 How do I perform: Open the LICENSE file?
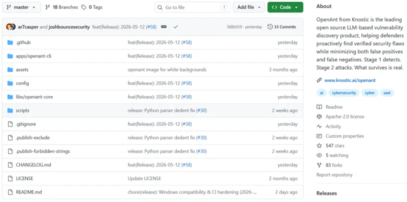(24, 178)
